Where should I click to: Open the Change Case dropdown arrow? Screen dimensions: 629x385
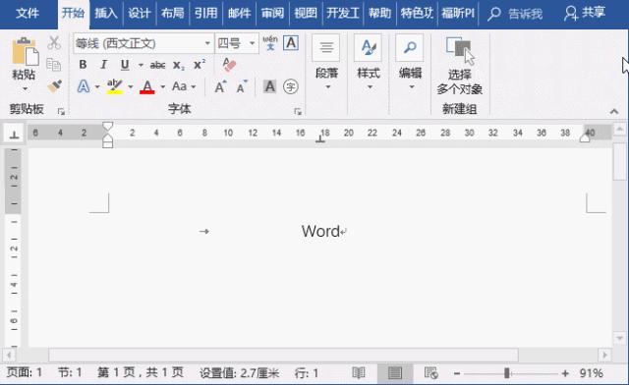194,86
